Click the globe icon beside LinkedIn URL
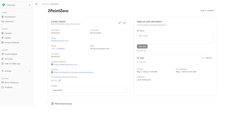The image size is (229, 124). point(52,72)
